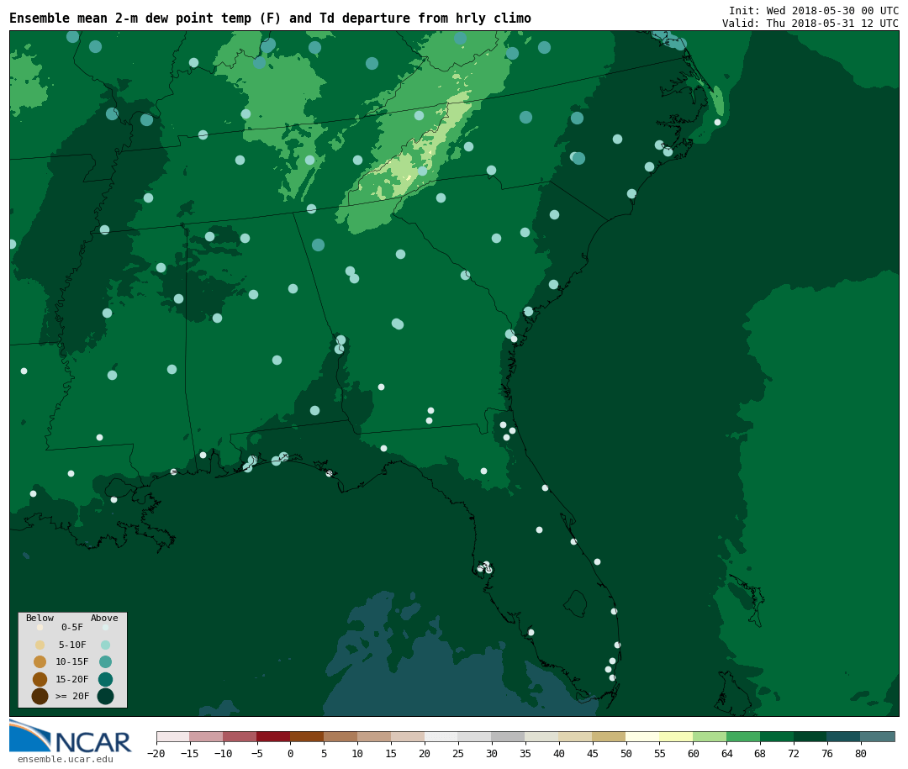
Task: Select the 40 to 45 beige swatch
Action: (x=576, y=736)
